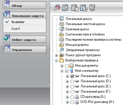Select the Scanner menu item
This screenshot has height=105, width=123.
[24, 22]
